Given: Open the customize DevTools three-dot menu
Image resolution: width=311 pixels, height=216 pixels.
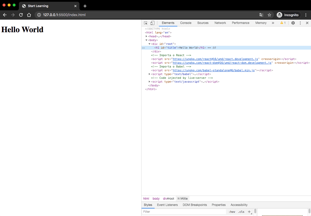Looking at the screenshot, I should (x=300, y=23).
